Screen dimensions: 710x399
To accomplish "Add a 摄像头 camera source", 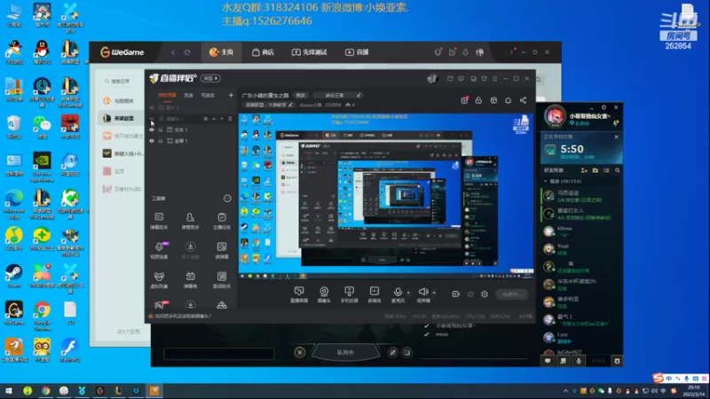I will pos(324,294).
